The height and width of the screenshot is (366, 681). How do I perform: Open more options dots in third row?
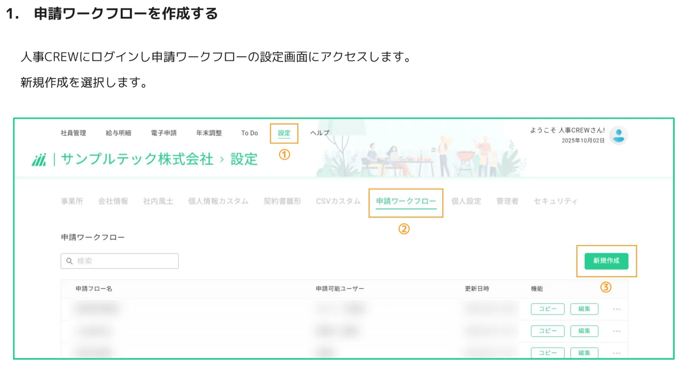pos(617,353)
